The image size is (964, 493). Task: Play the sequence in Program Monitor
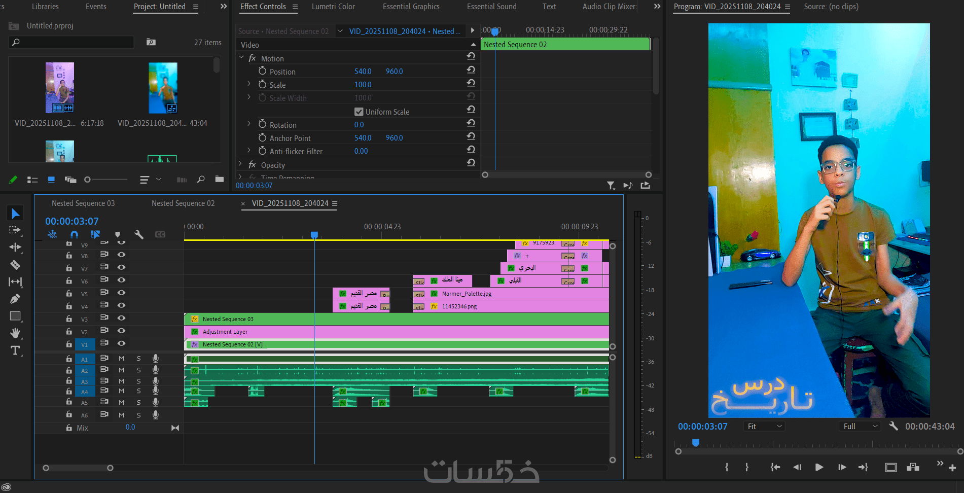point(819,467)
